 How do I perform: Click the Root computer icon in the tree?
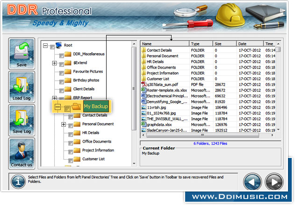59,45
